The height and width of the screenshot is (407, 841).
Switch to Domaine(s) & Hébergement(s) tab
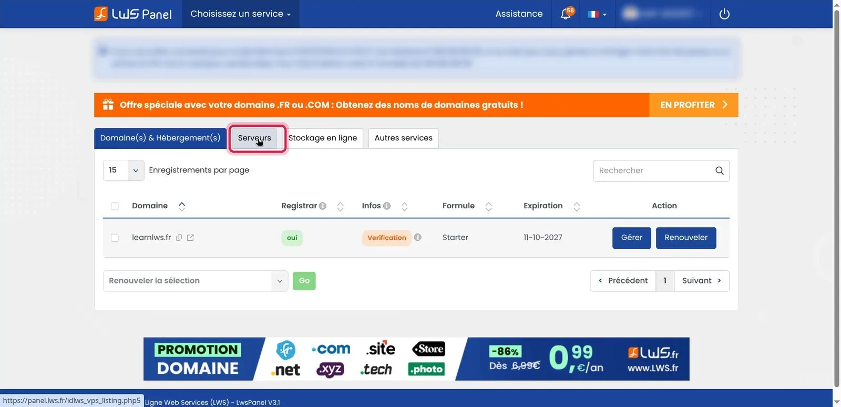160,138
